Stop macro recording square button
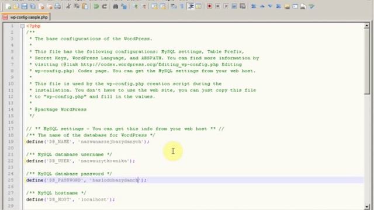Viewport: 374px width, 210px height. click(217, 6)
